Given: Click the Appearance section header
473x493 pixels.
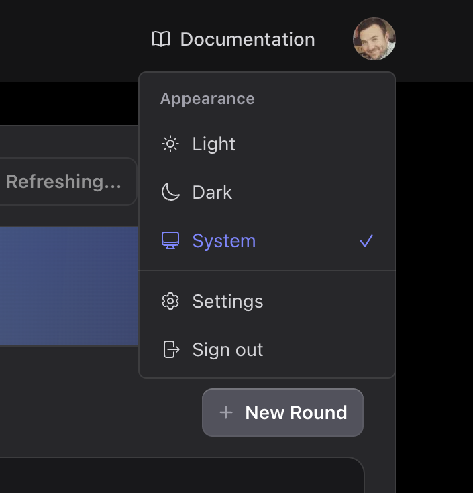Looking at the screenshot, I should click(207, 99).
